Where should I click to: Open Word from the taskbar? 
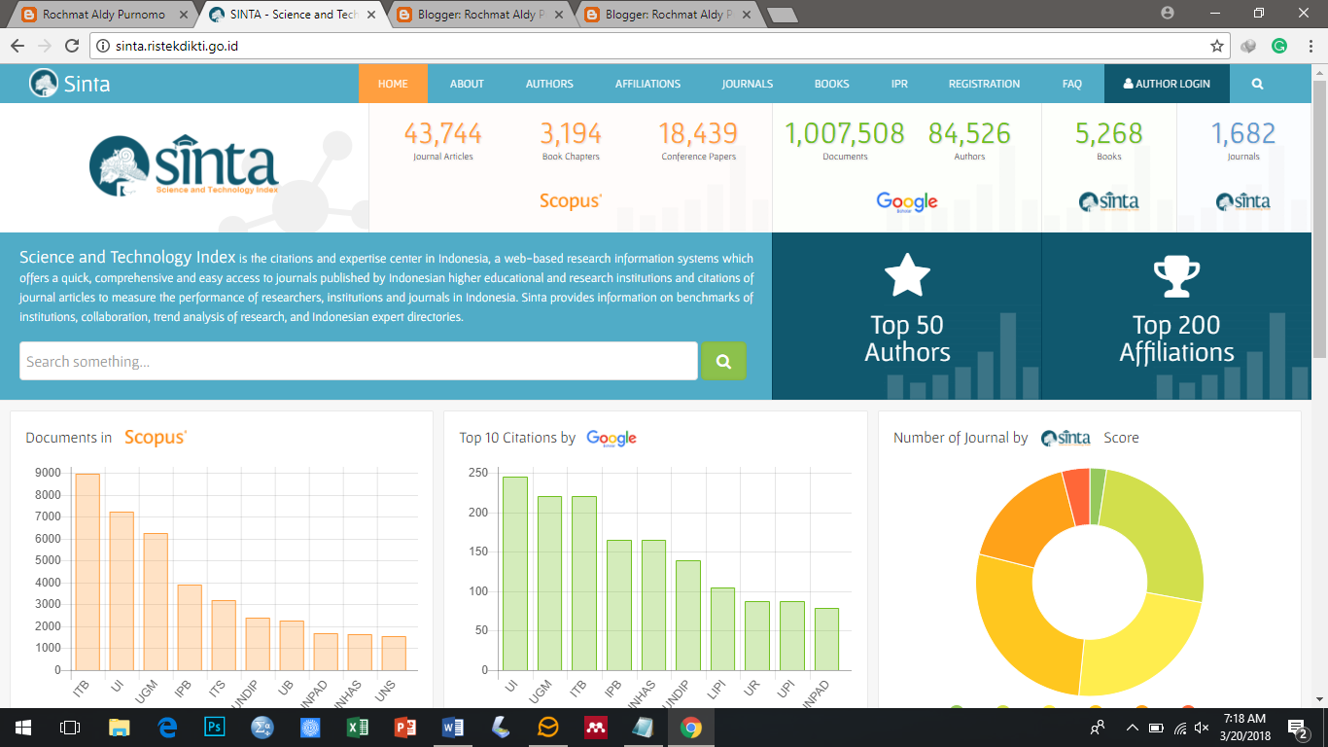[453, 727]
